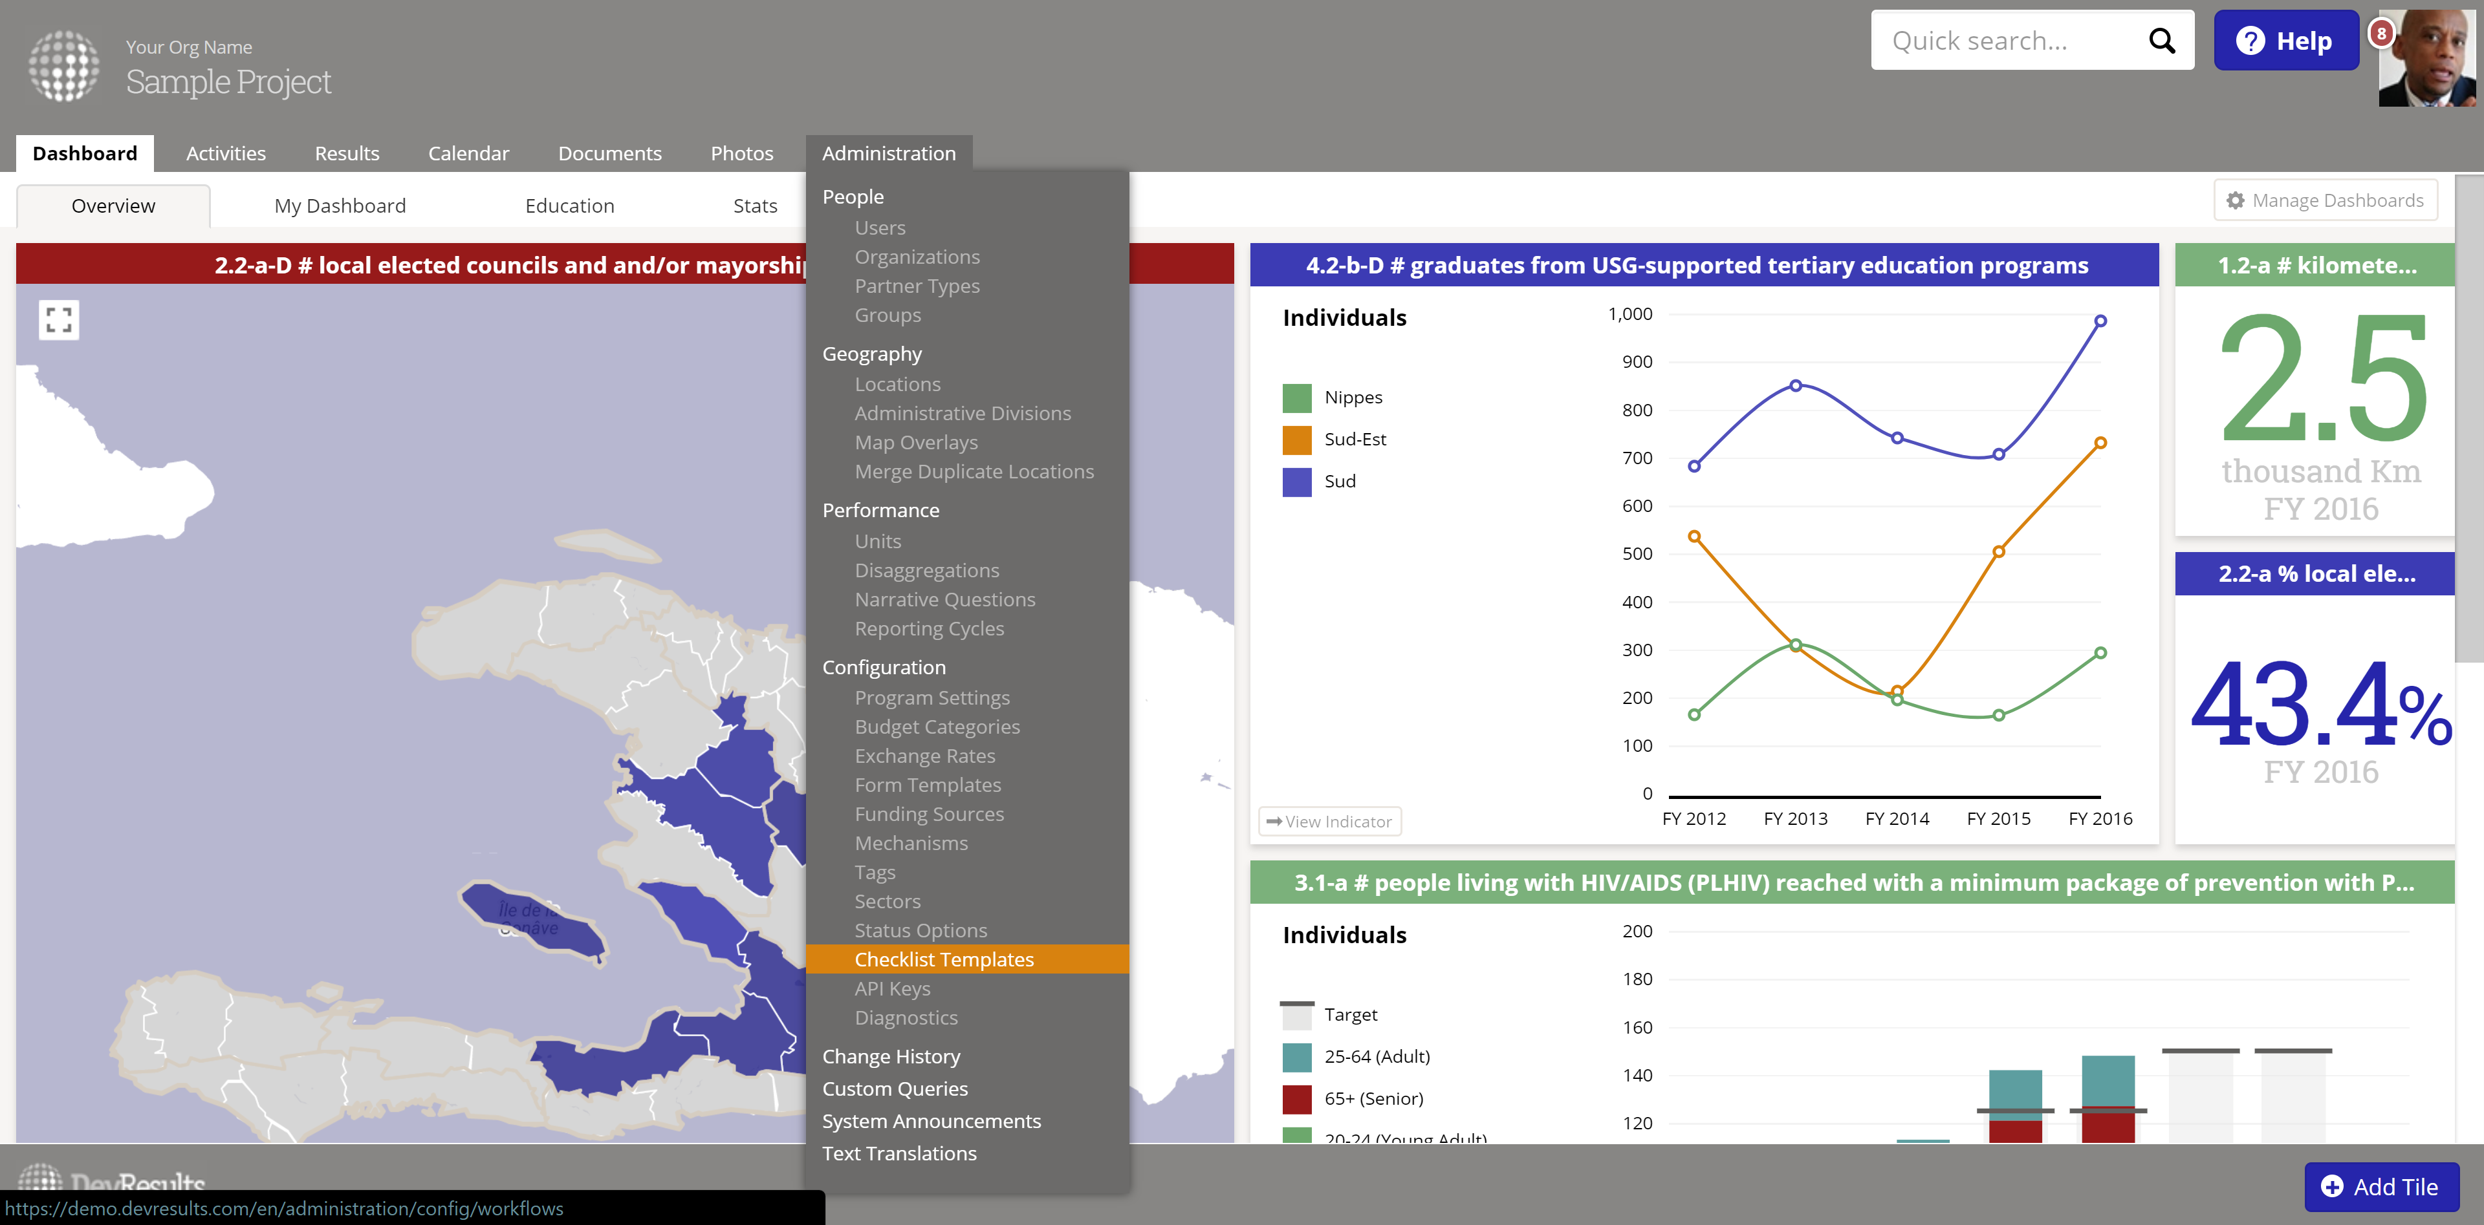Open Reporting Cycles from the menu
Viewport: 2484px width, 1225px height.
929,628
